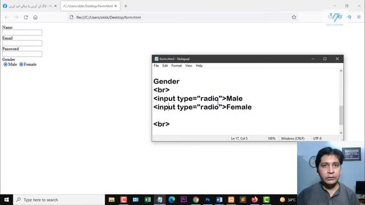
Task: Click the Notepad vertical scrollbar thumb
Action: (341, 115)
